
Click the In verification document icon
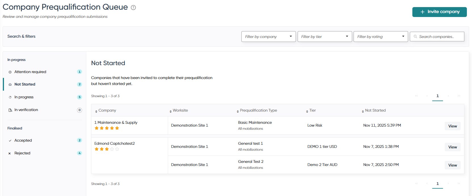[x=10, y=110]
